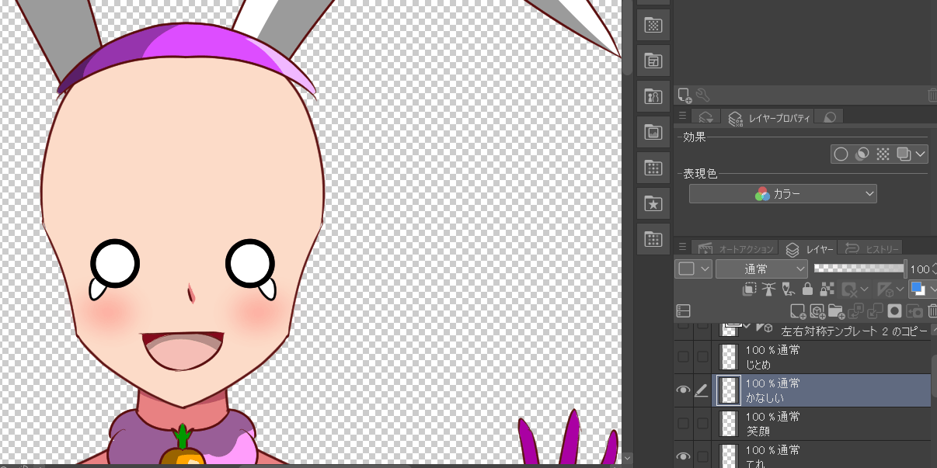This screenshot has height=468, width=937.
Task: Show the 笑顔 layer
Action: tap(683, 424)
